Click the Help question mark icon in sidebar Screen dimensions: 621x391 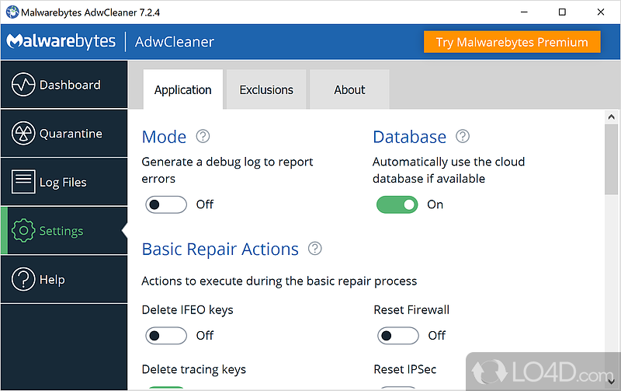tap(23, 279)
